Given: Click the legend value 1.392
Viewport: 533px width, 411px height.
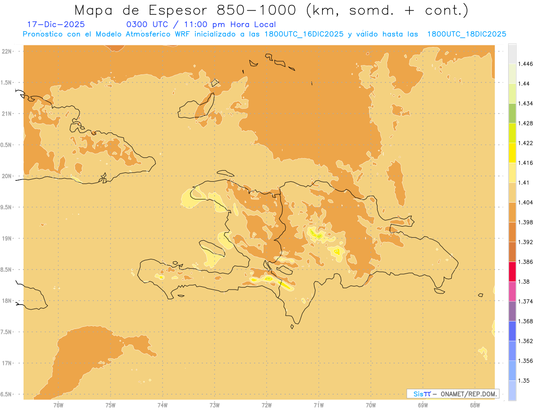Looking at the screenshot, I should 525,242.
